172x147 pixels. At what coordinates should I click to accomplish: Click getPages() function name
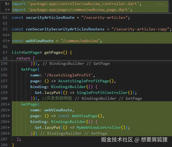click(56, 52)
